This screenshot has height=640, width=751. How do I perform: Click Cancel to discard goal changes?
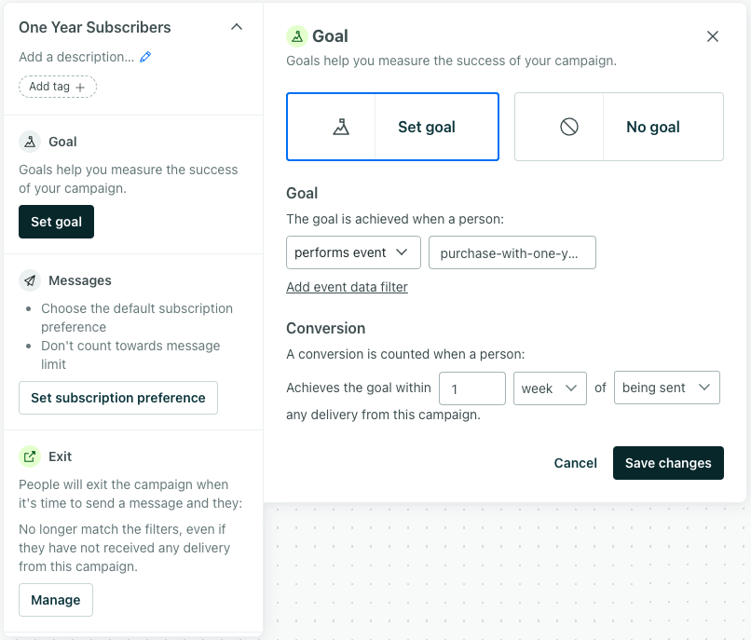575,463
